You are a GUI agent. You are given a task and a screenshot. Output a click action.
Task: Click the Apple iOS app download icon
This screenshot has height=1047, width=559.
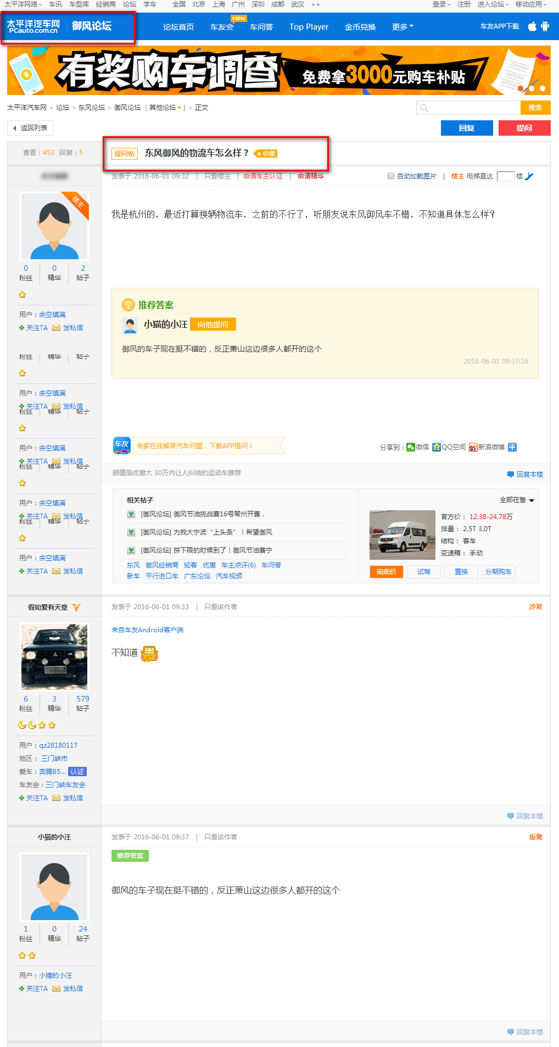pos(532,26)
